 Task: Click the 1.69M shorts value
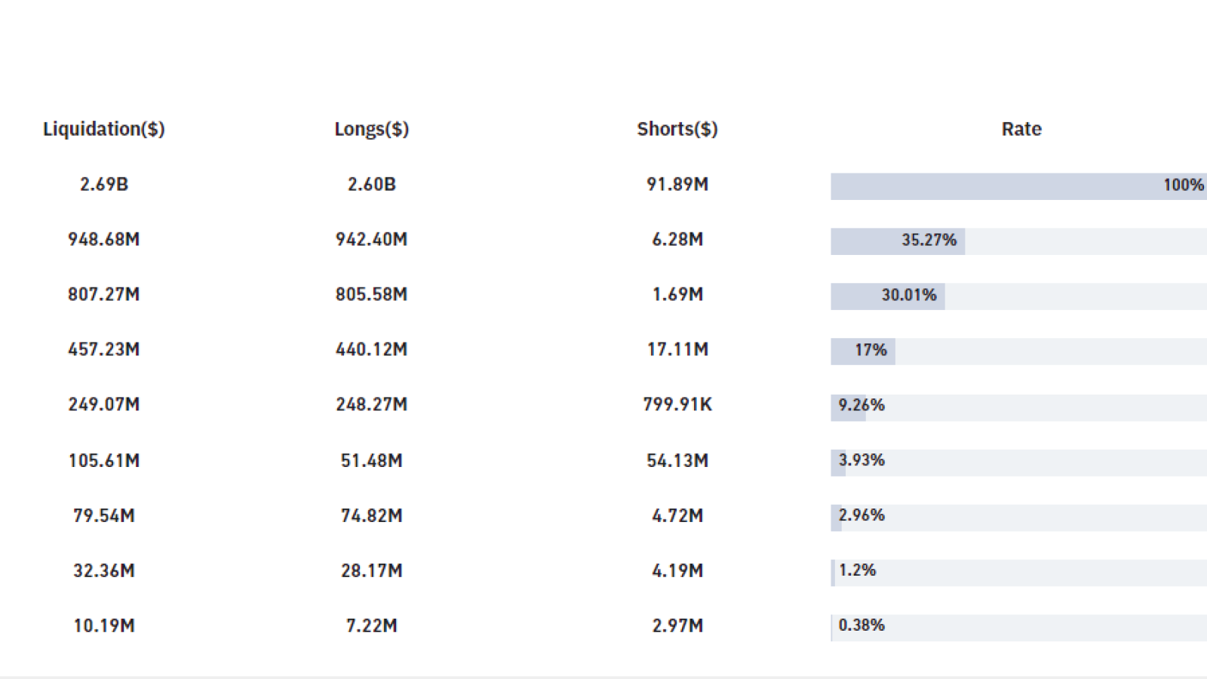[677, 294]
